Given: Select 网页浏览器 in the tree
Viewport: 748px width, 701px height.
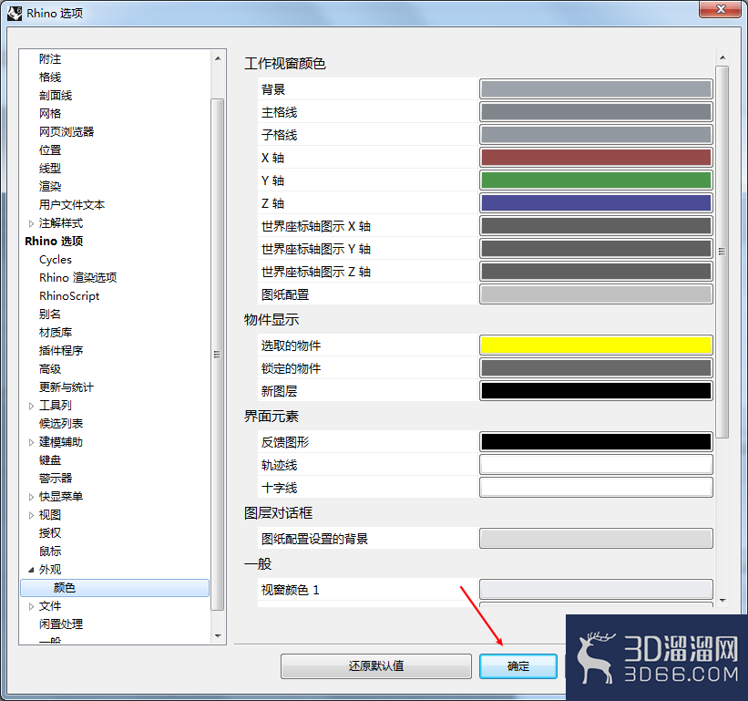Looking at the screenshot, I should [x=67, y=131].
